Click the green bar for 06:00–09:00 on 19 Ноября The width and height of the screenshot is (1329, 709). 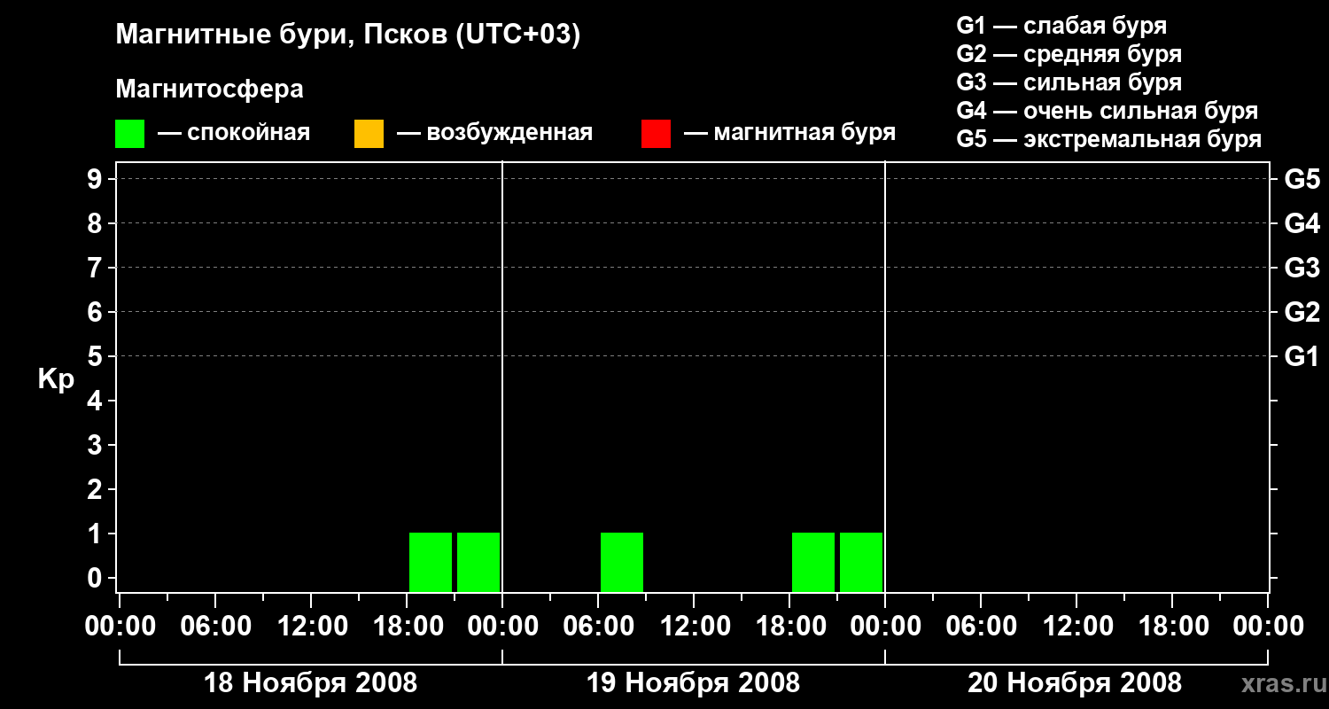coord(622,562)
